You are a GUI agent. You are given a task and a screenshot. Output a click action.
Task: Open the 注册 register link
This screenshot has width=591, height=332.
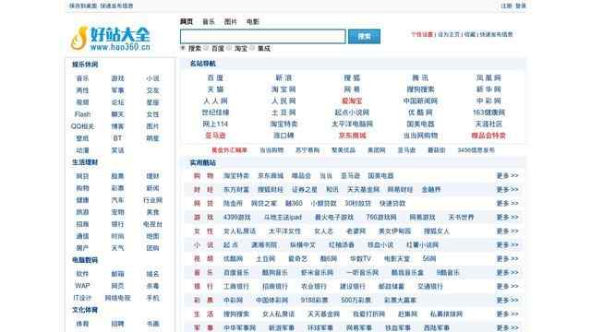[x=506, y=6]
